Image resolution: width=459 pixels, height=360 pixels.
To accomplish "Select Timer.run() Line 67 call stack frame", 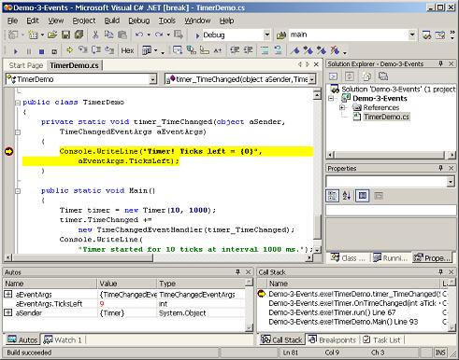I will [x=332, y=312].
